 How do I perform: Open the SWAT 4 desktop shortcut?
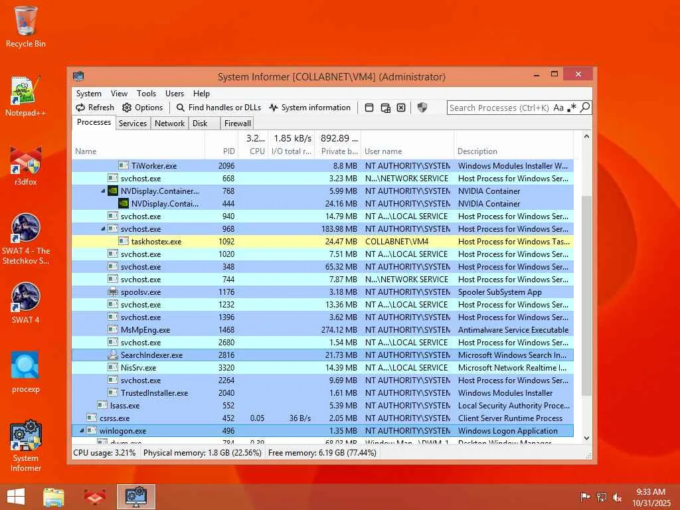(26, 303)
